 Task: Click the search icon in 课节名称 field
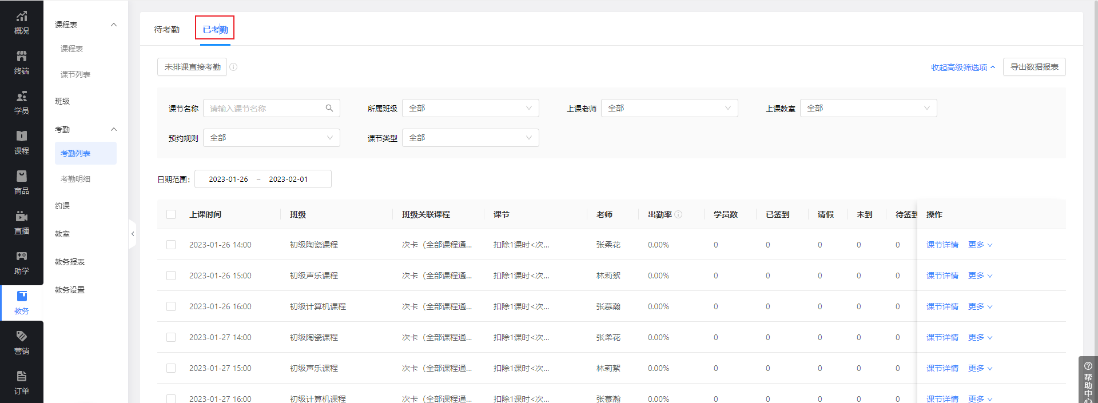click(x=329, y=108)
